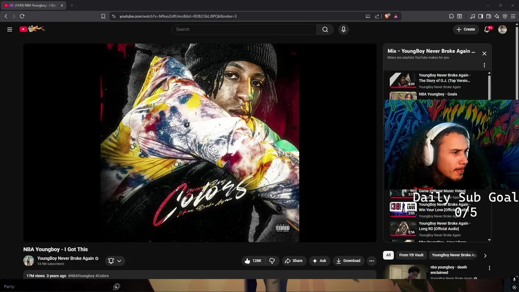Open the browser main menu
Viewport: 519px width, 292px height.
pos(513,16)
